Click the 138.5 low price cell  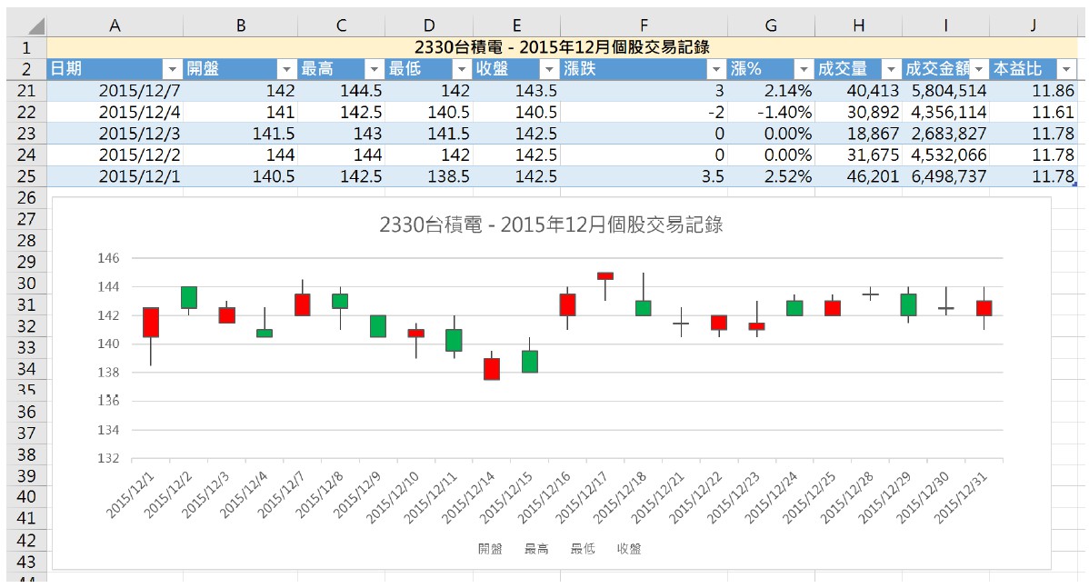[x=429, y=177]
